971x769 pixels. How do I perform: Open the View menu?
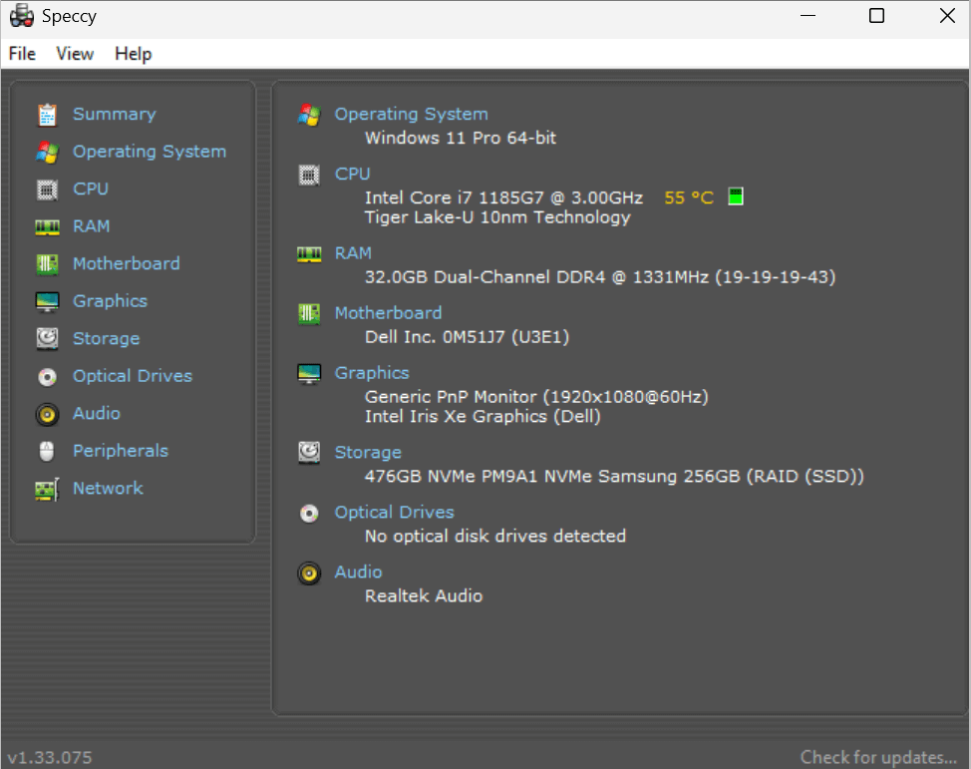click(x=75, y=54)
